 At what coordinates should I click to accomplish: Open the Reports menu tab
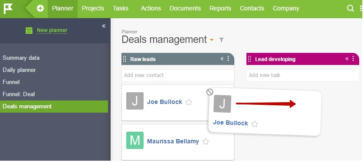pyautogui.click(x=220, y=8)
